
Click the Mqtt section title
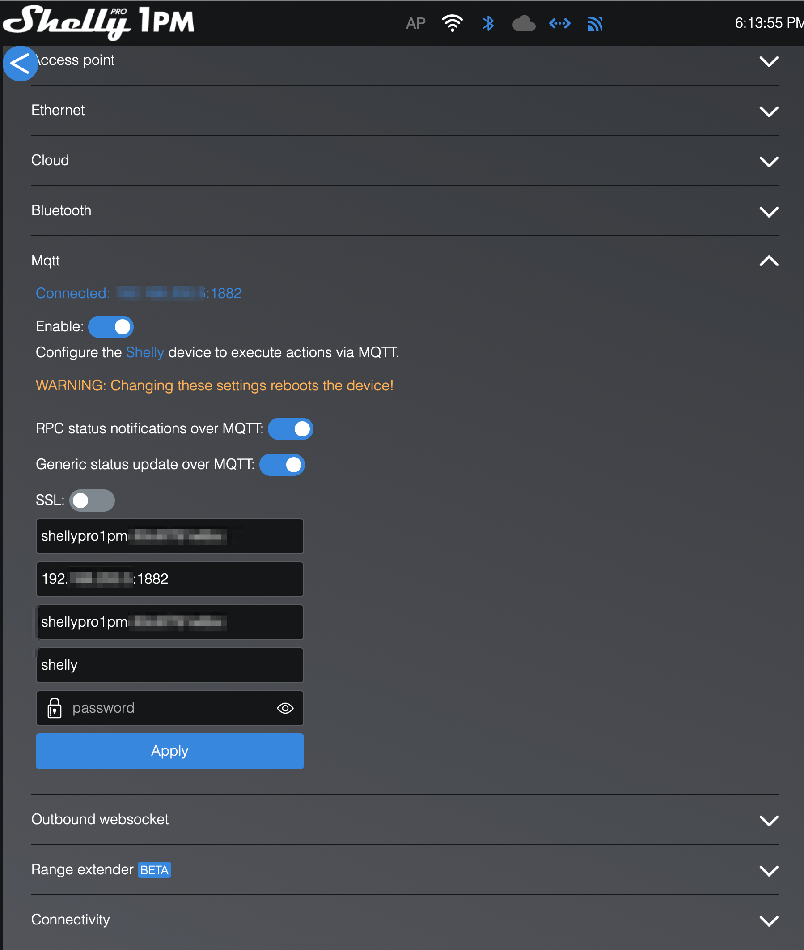[x=46, y=261]
